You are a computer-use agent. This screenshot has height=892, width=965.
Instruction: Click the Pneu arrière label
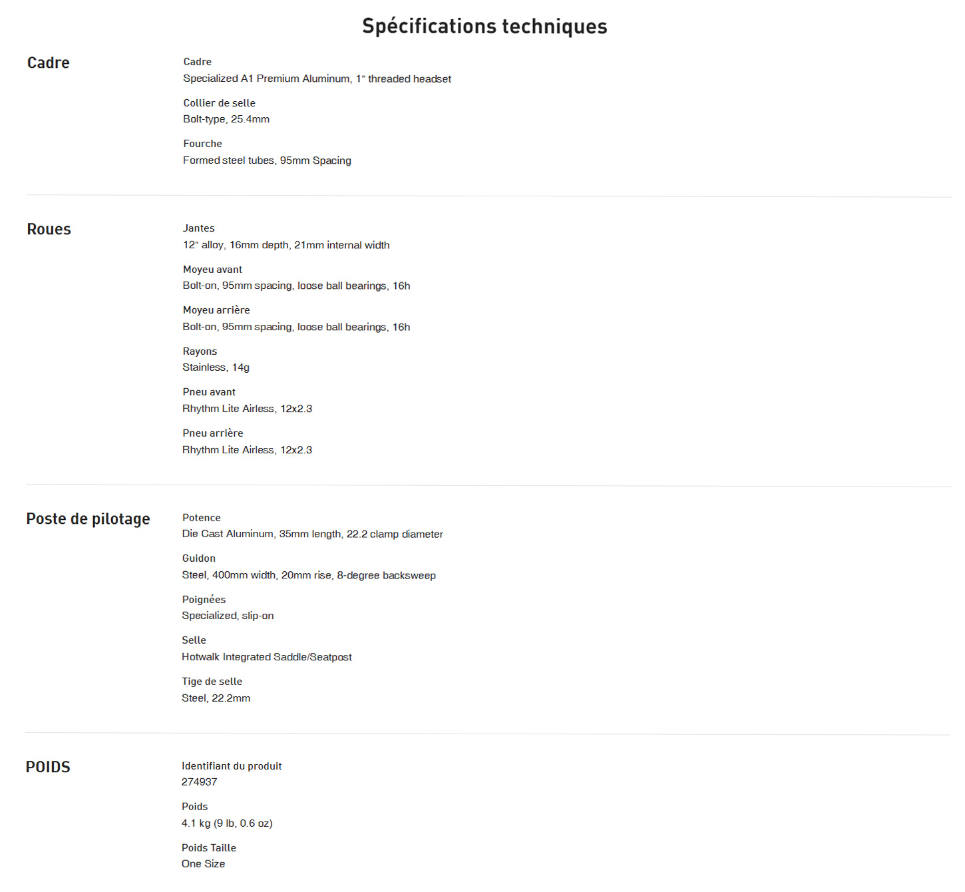pos(212,433)
